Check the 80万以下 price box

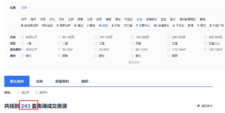tap(23, 37)
